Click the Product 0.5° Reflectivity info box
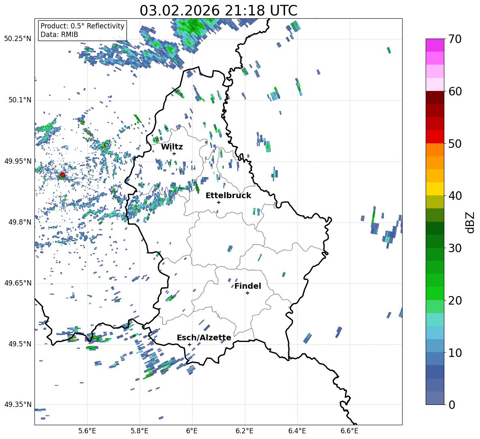 [82, 30]
